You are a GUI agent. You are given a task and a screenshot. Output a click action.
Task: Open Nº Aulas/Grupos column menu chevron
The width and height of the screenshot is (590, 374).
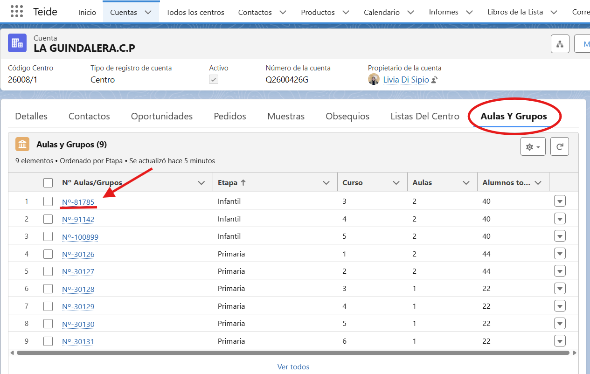point(201,183)
